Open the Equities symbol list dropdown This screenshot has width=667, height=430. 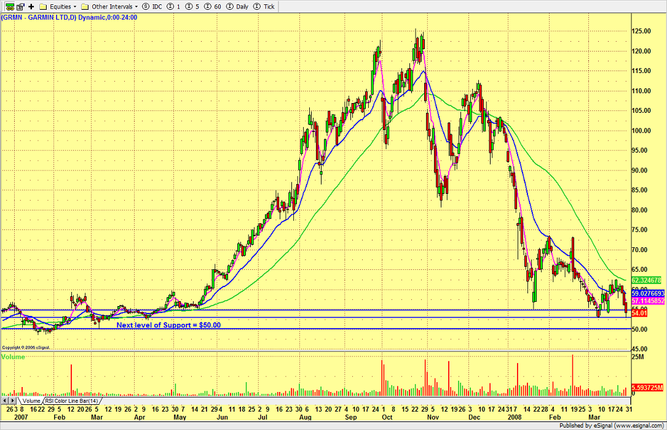(58, 6)
